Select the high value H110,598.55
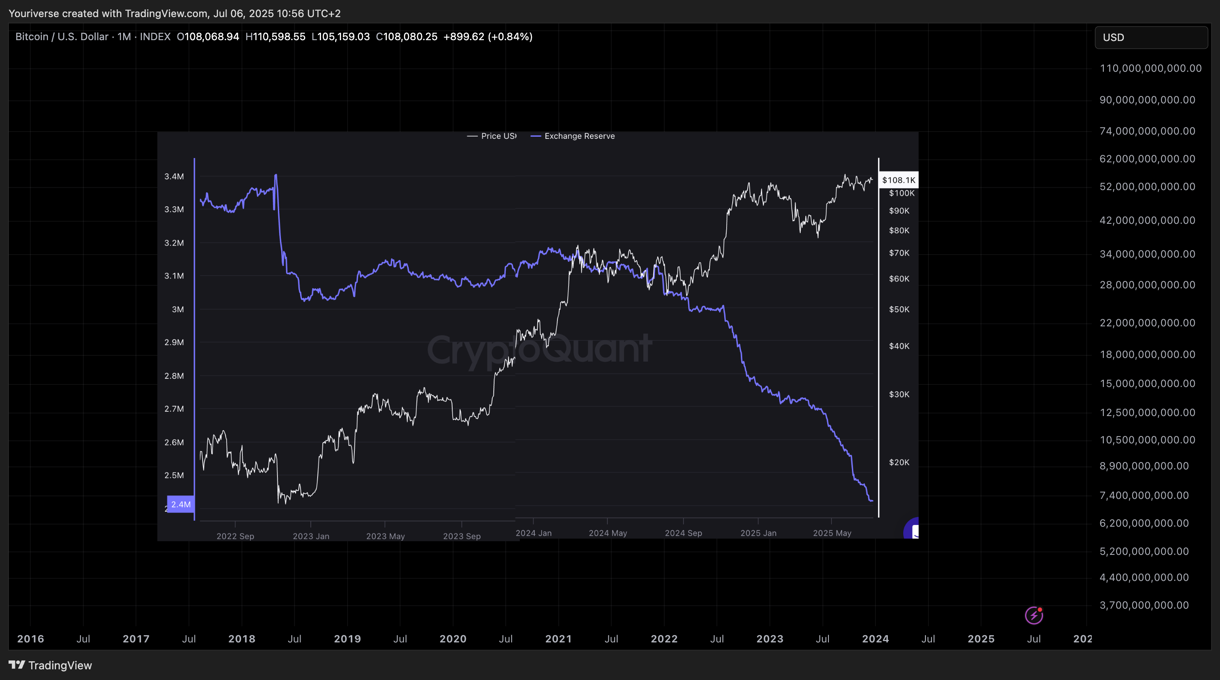The width and height of the screenshot is (1220, 680). pos(275,36)
